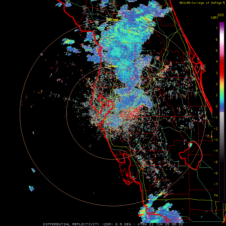Click the value 1 on the color scale
The image size is (226, 226).
[217, 95]
